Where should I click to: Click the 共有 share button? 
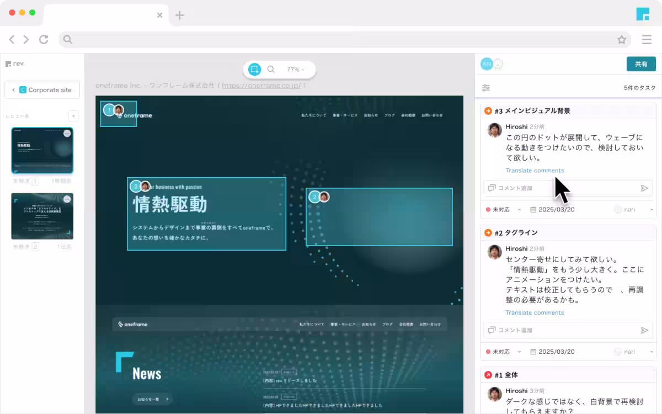[x=641, y=64]
